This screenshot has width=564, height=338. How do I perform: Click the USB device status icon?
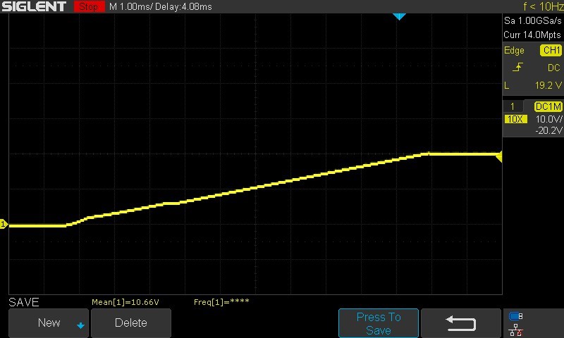516,316
